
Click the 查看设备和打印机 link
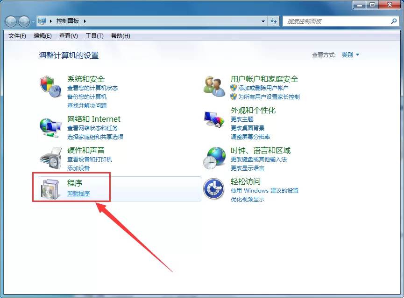pyautogui.click(x=90, y=159)
